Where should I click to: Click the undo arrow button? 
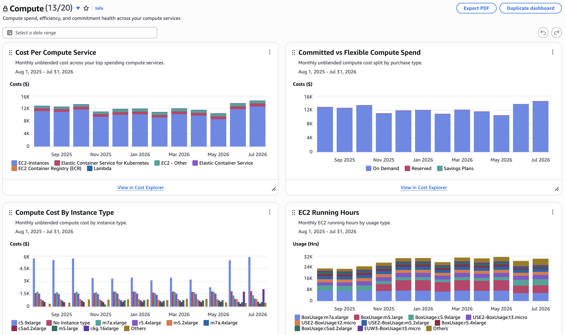[x=543, y=33]
